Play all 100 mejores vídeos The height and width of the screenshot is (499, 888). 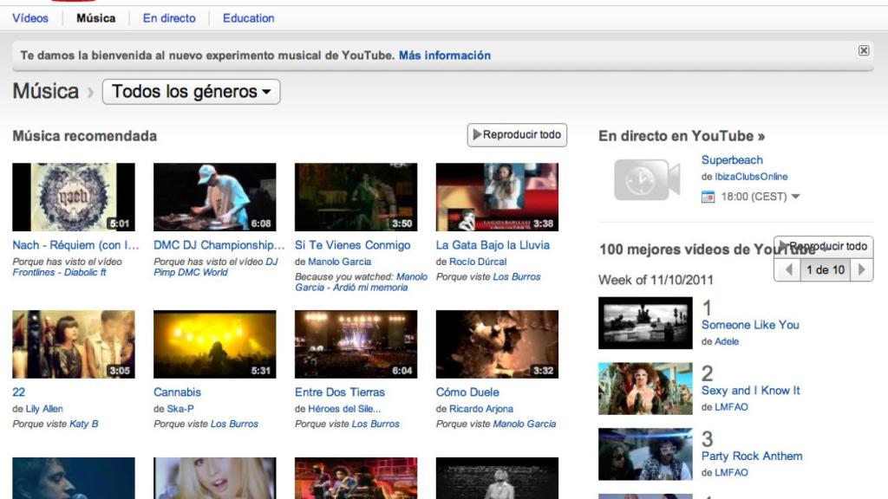click(x=823, y=247)
